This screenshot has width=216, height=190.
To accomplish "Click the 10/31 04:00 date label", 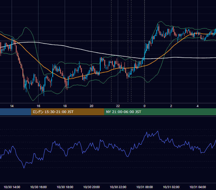I will pyautogui.click(x=198, y=187).
